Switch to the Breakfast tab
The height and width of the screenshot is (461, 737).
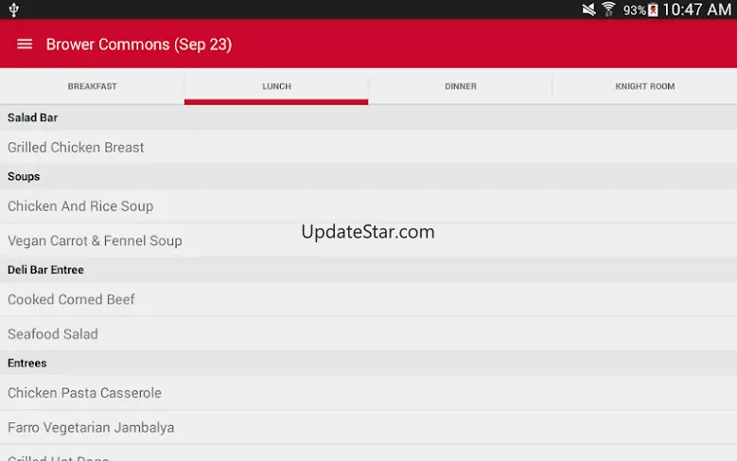click(92, 86)
